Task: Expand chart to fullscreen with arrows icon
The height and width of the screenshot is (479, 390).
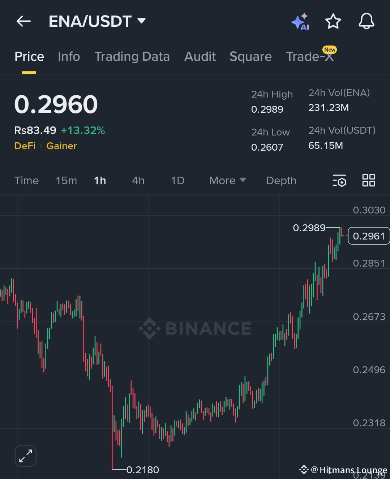Action: pyautogui.click(x=26, y=456)
